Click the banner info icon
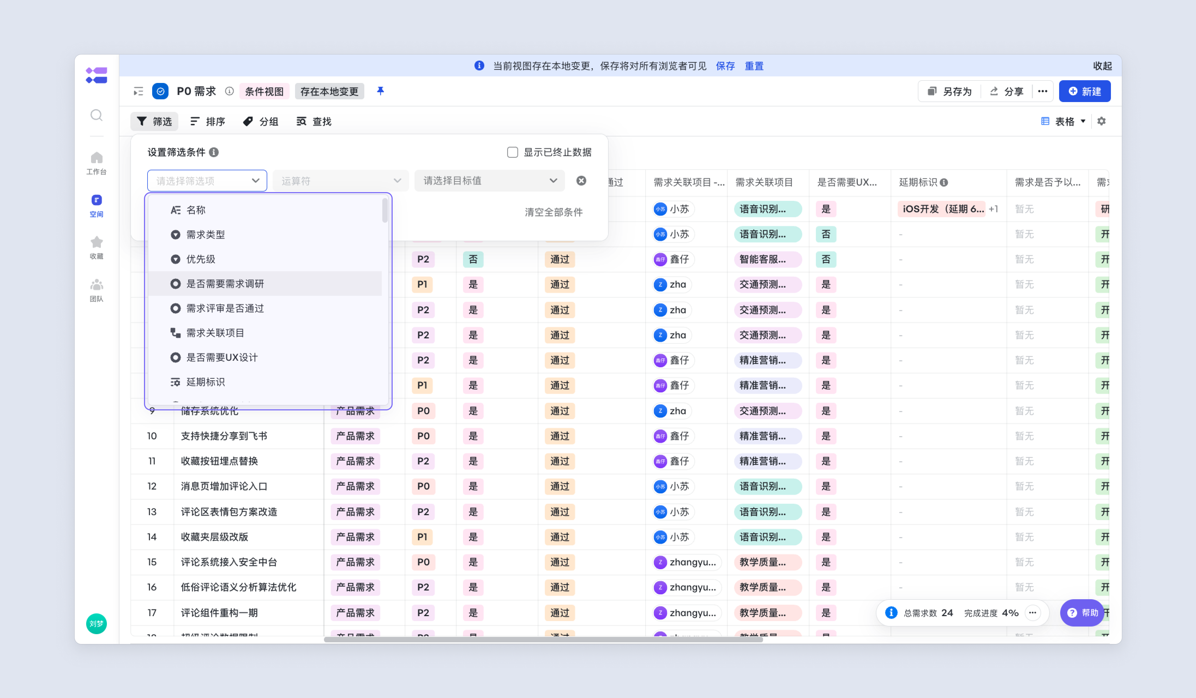The height and width of the screenshot is (698, 1196). [x=479, y=65]
